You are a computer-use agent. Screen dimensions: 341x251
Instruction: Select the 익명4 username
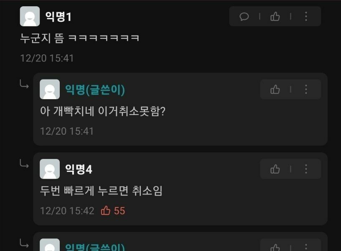click(79, 169)
